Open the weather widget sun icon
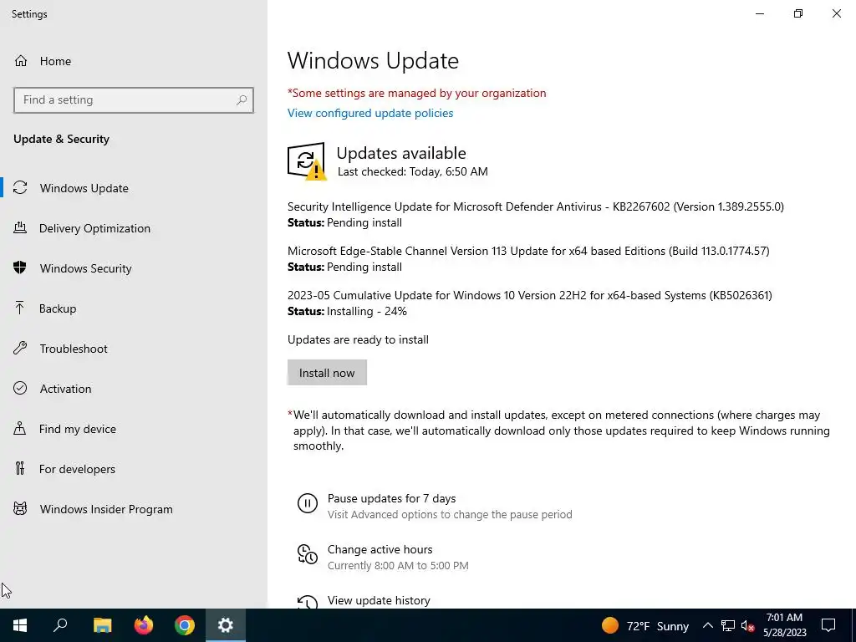Viewport: 856px width, 642px height. 609,625
